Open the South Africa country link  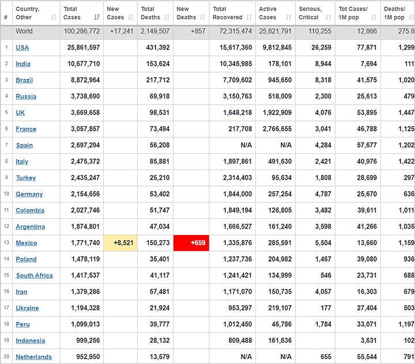[x=35, y=276]
